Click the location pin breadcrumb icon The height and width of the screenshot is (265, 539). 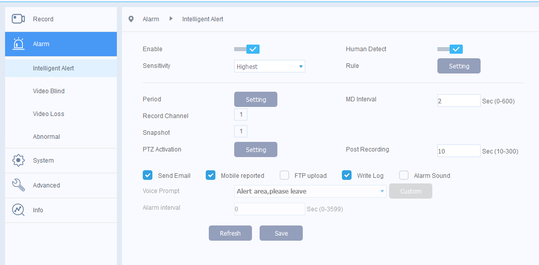pyautogui.click(x=131, y=19)
